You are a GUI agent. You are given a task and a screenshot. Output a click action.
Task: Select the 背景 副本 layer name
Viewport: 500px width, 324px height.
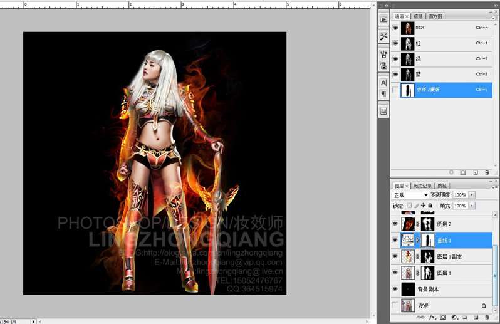pyautogui.click(x=428, y=290)
